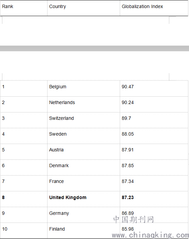Select the 90.47 index value
The width and height of the screenshot is (189, 239).
[128, 87]
